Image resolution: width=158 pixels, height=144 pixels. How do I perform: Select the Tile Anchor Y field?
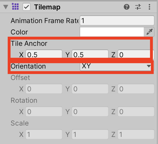90,54
